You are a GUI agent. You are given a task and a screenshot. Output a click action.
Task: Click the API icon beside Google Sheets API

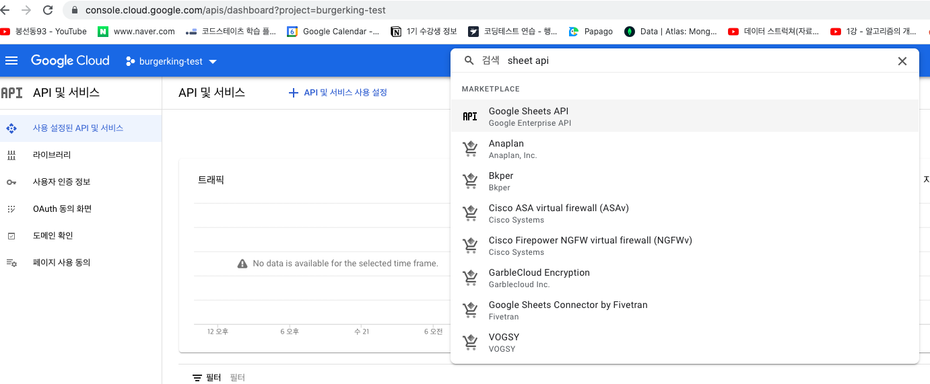(x=470, y=116)
